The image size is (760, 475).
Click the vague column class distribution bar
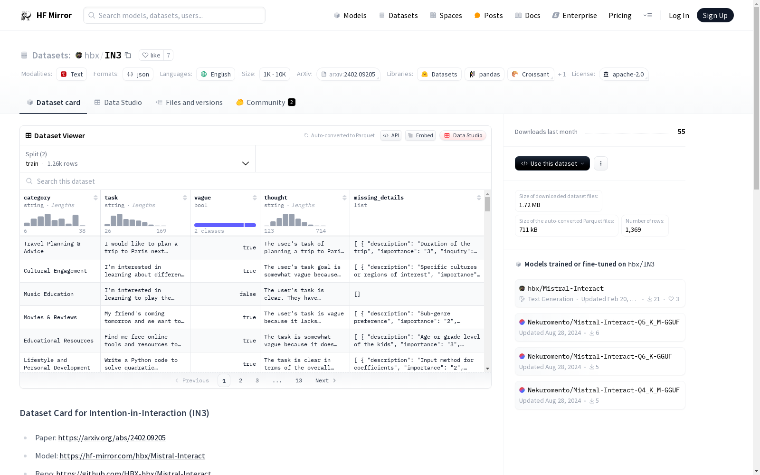coord(225,225)
